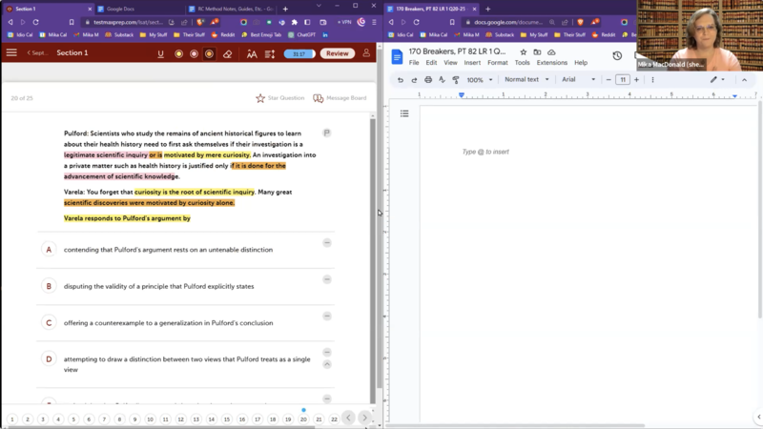This screenshot has width=763, height=429.
Task: Show document outline icon
Action: (x=404, y=113)
